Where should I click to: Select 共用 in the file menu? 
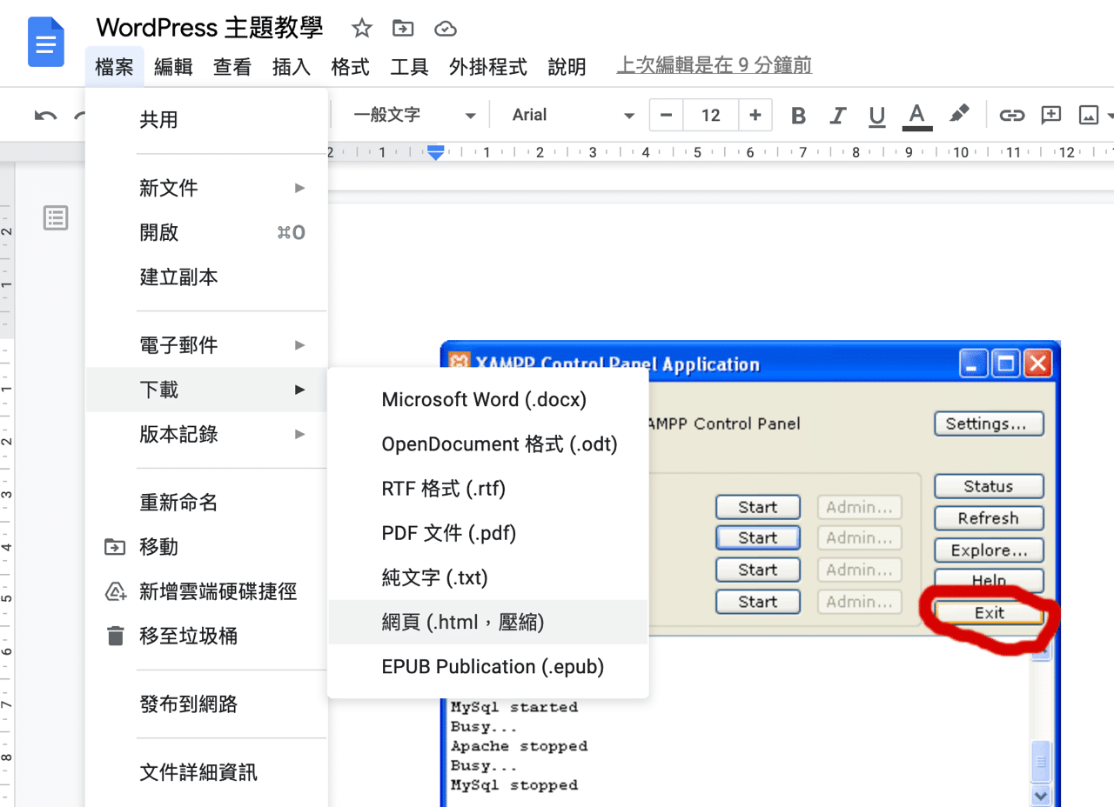[x=206, y=120]
